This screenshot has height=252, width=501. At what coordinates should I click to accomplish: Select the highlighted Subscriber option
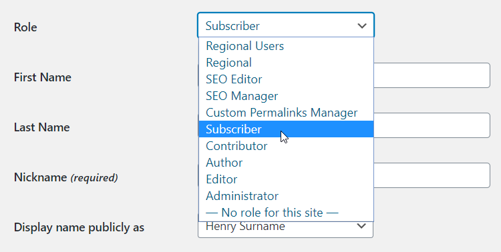(x=286, y=129)
